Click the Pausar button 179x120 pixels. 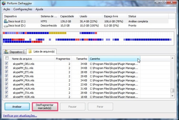[x=73, y=107]
